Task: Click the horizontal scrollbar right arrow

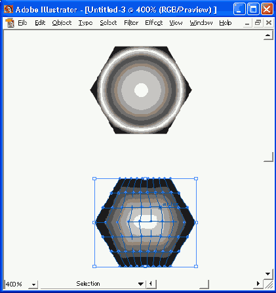Action: coord(258,284)
